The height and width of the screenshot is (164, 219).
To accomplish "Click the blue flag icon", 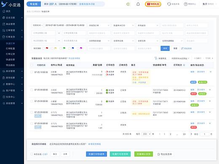I will pos(73,48).
